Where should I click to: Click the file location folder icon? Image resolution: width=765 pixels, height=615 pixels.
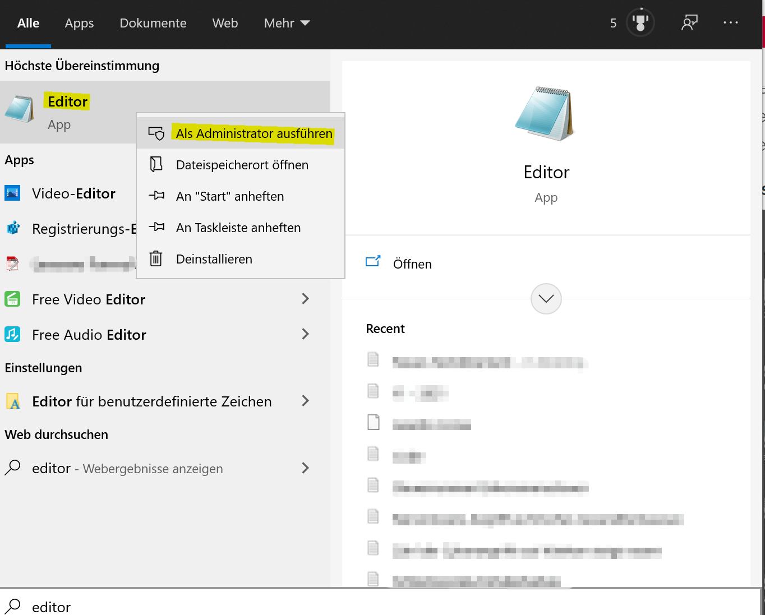click(156, 164)
